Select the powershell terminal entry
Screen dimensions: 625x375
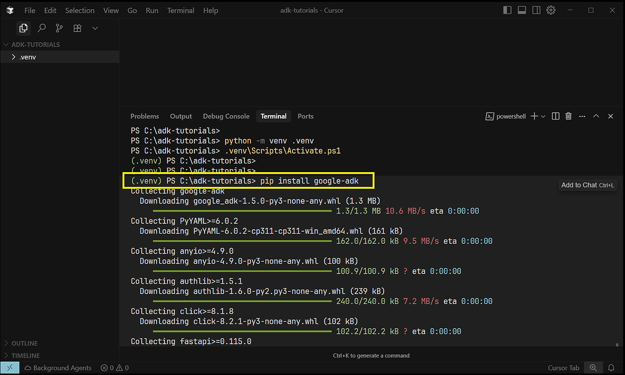(505, 116)
